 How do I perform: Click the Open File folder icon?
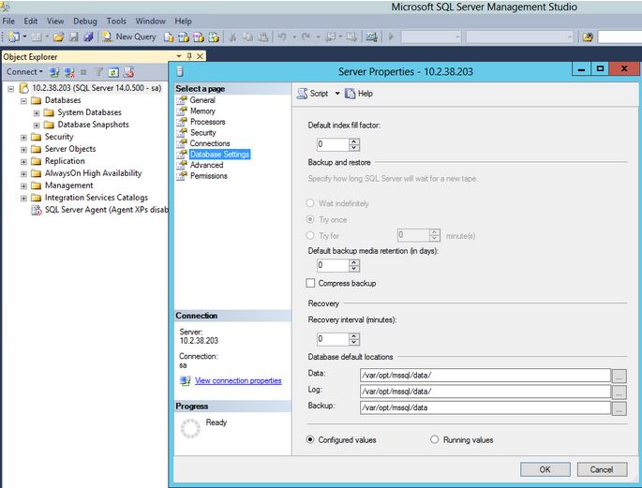58,37
